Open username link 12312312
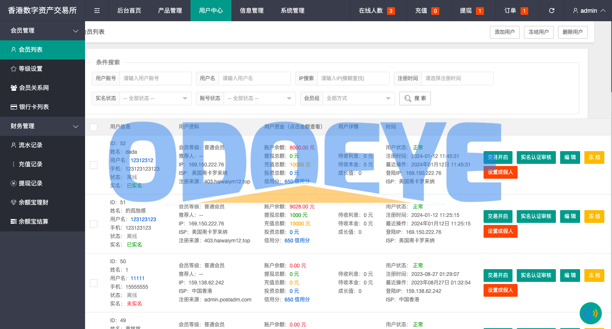Image resolution: width=612 pixels, height=329 pixels. [142, 160]
